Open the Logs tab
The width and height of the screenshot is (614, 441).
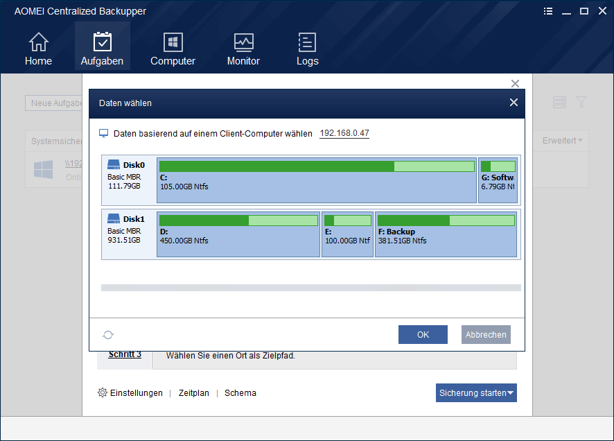(308, 49)
